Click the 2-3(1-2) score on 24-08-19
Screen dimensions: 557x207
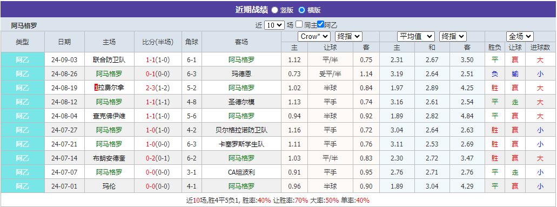pyautogui.click(x=158, y=88)
